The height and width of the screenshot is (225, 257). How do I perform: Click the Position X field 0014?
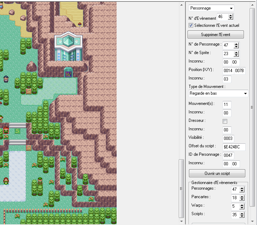click(x=228, y=71)
